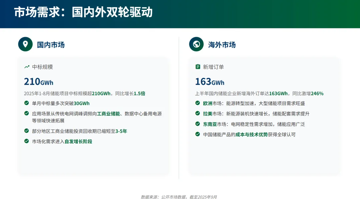The height and width of the screenshot is (199, 360).
Task: Click the location pin icon beside 国内市场
Action: coord(25,44)
